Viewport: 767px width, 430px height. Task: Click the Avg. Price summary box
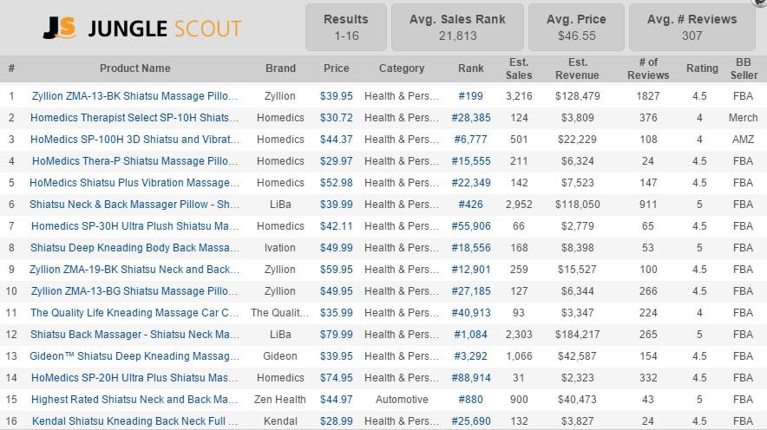tap(577, 27)
